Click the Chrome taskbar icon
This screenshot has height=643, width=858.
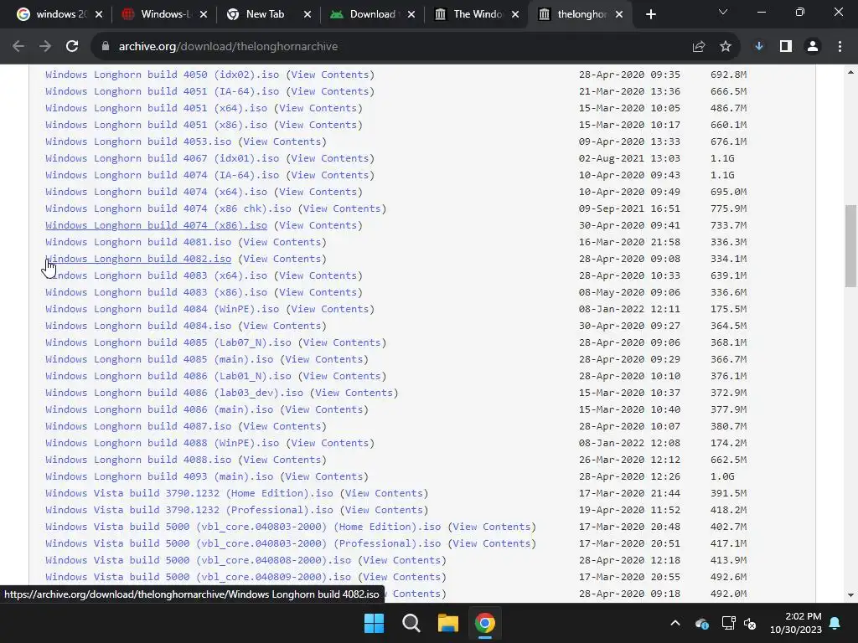click(x=485, y=623)
